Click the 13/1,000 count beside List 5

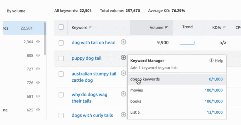pos(215,112)
